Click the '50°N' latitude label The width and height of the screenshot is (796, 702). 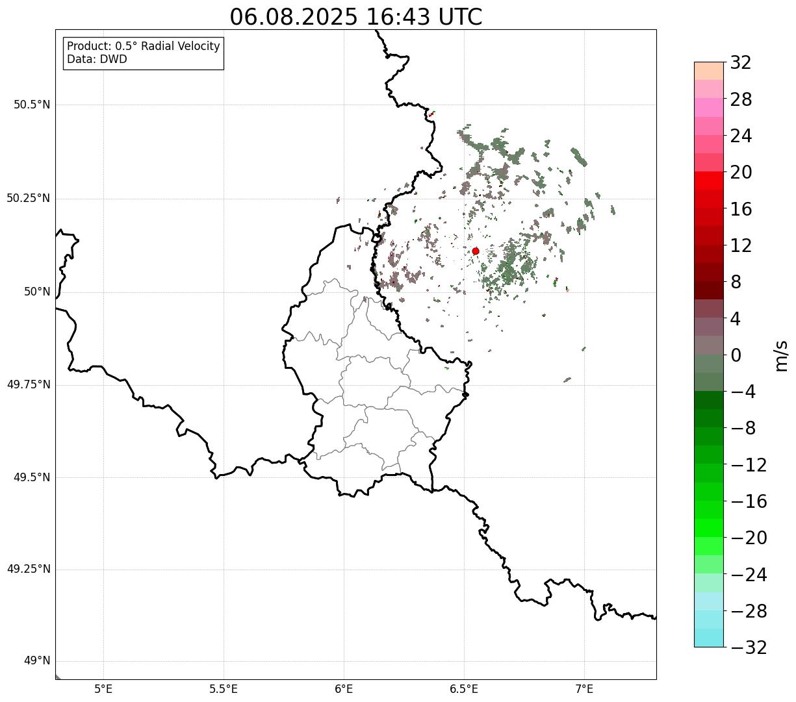(x=37, y=292)
